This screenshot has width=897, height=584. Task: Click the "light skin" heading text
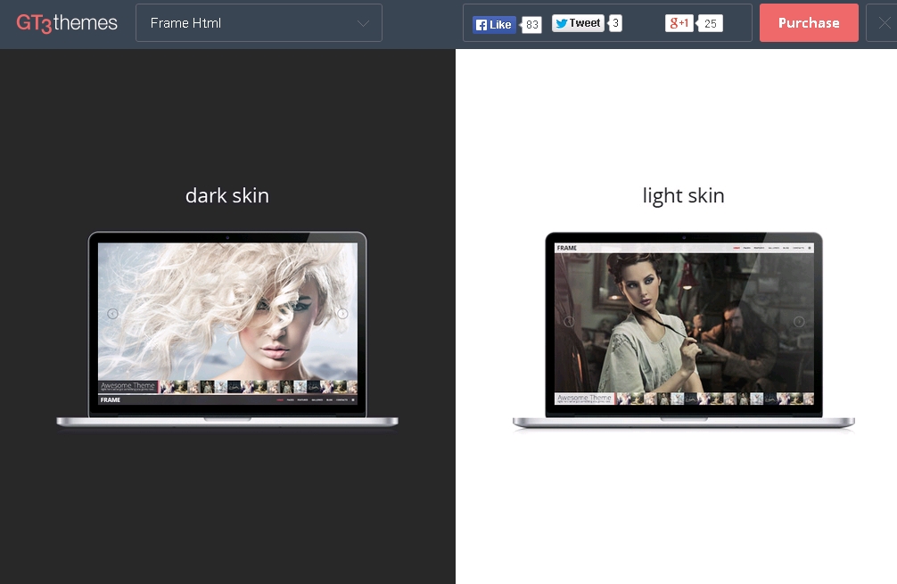(684, 195)
